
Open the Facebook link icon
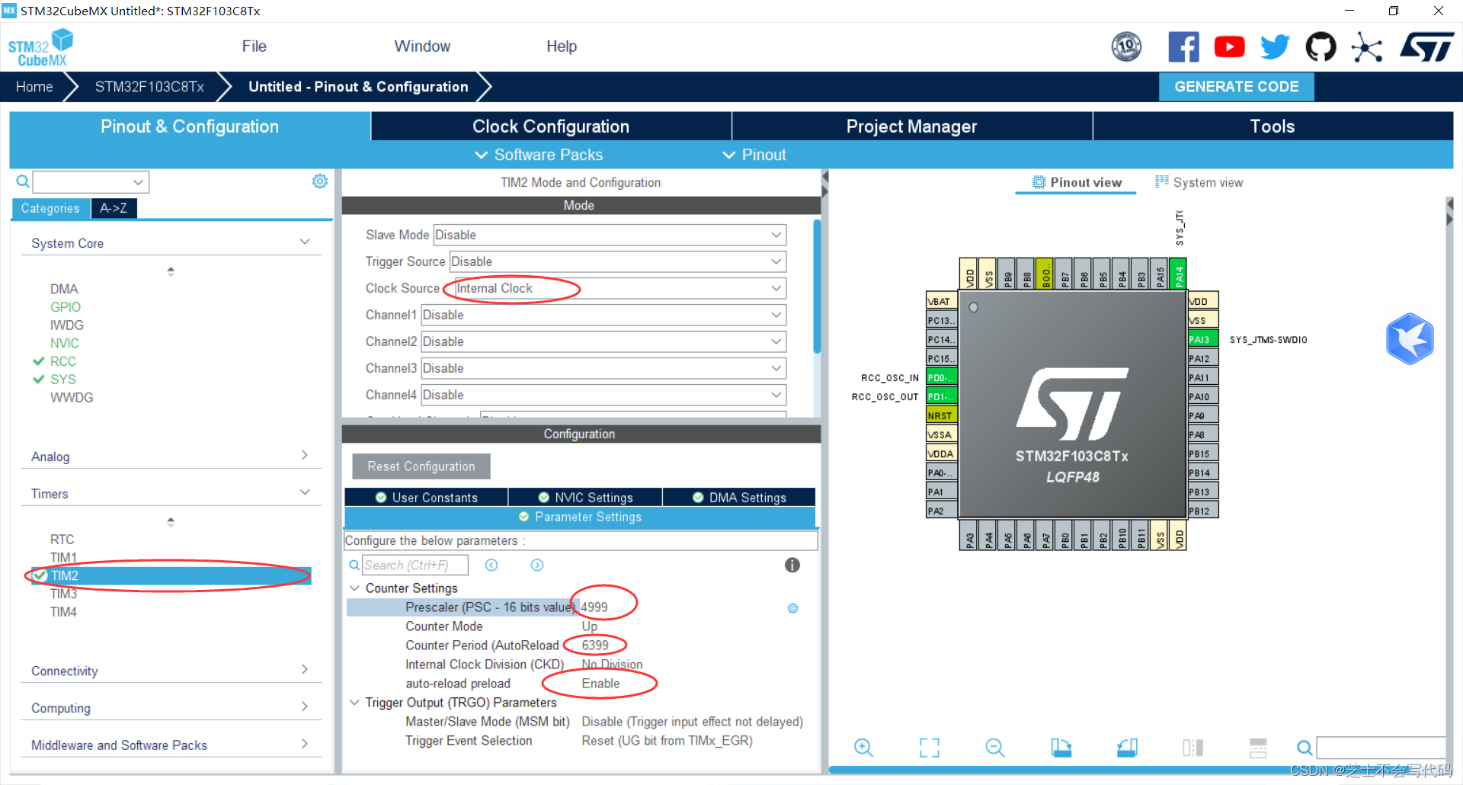1183,46
